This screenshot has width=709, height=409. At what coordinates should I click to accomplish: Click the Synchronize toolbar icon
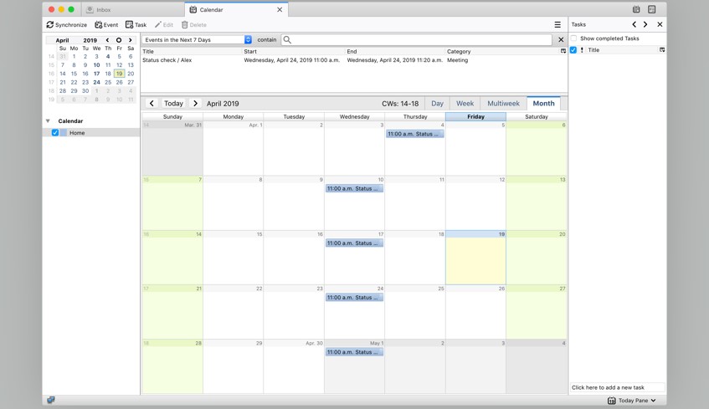point(50,25)
